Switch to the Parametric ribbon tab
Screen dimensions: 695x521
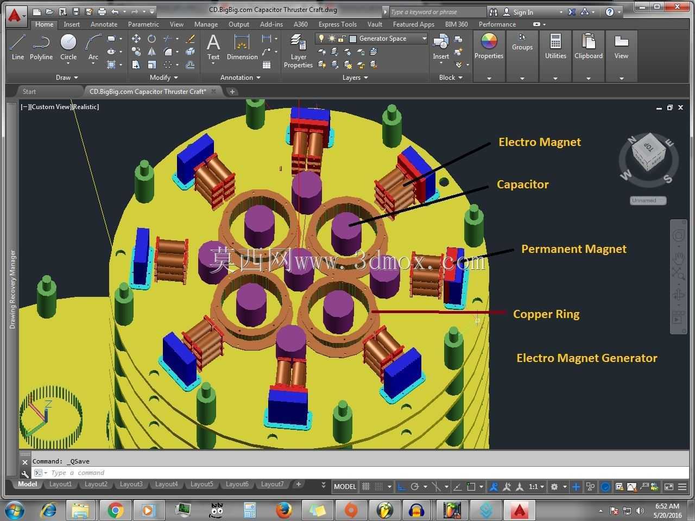tap(143, 24)
